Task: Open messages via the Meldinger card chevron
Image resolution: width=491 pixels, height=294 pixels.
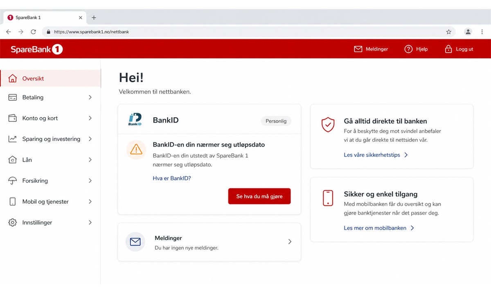Action: click(x=290, y=242)
